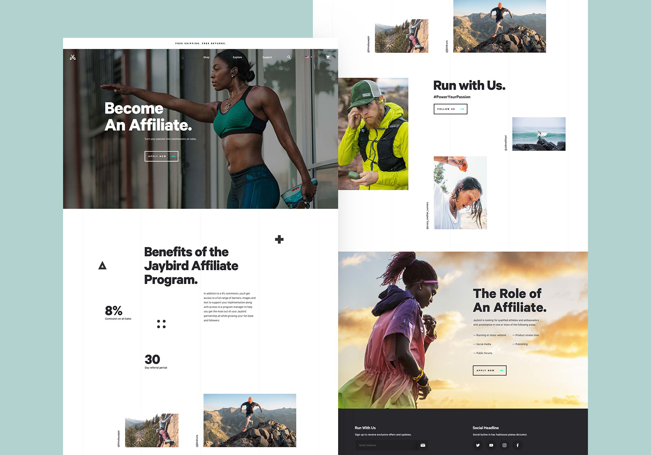Open the surfer photo thumbnail
The image size is (651, 455).
pos(539,134)
